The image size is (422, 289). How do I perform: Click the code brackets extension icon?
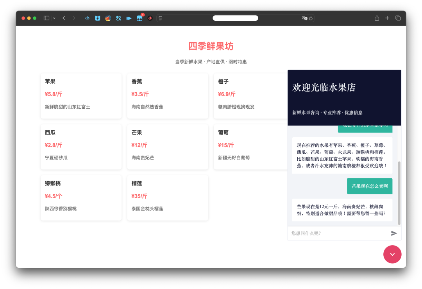87,18
